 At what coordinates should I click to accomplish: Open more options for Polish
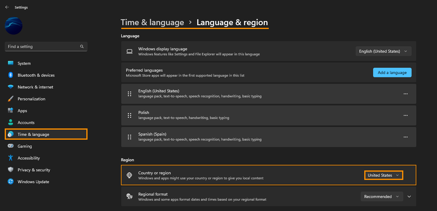point(405,115)
